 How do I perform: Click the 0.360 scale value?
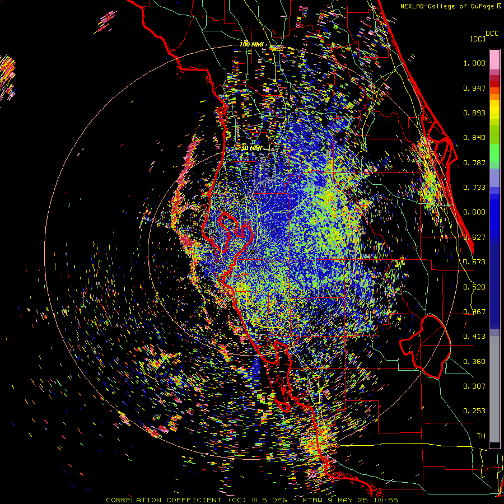474,362
